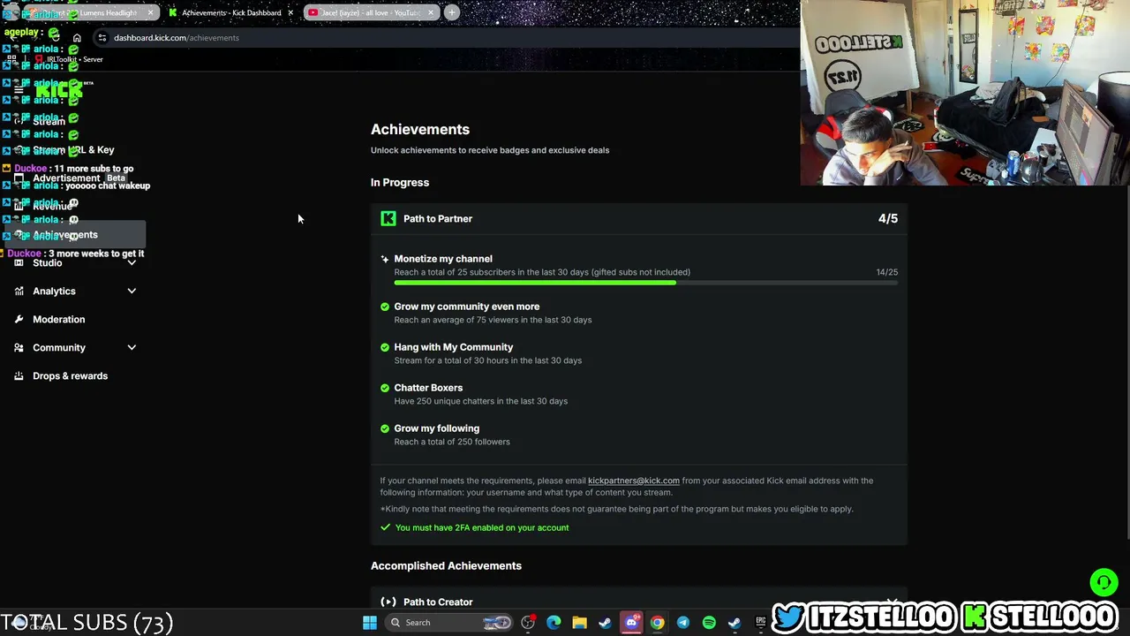Switch to the Achievements - Kick Dashboard tab
Screen dimensions: 1130x636
231,12
